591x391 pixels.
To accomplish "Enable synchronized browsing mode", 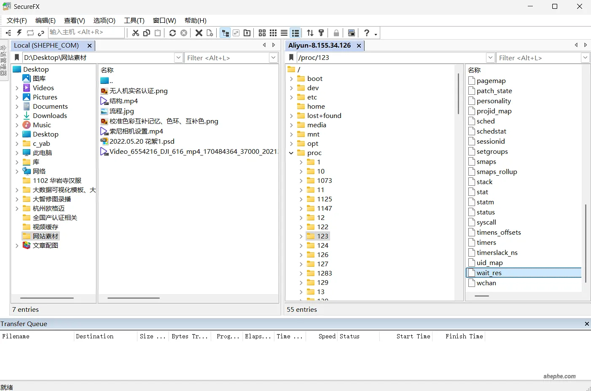I will [236, 33].
